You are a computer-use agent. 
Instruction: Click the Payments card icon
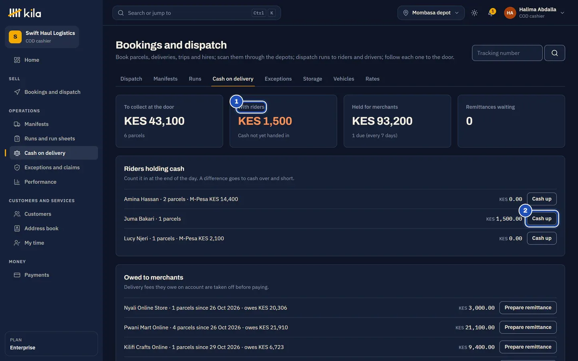[x=17, y=275]
